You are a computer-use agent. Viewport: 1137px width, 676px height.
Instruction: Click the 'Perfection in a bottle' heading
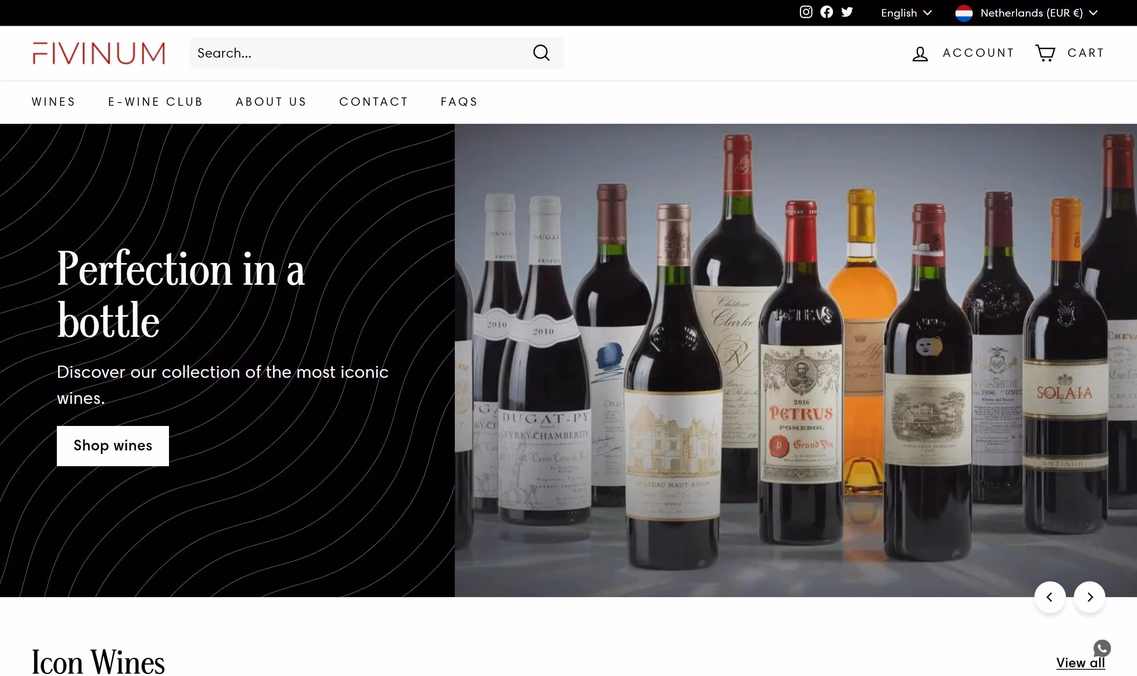(x=180, y=295)
